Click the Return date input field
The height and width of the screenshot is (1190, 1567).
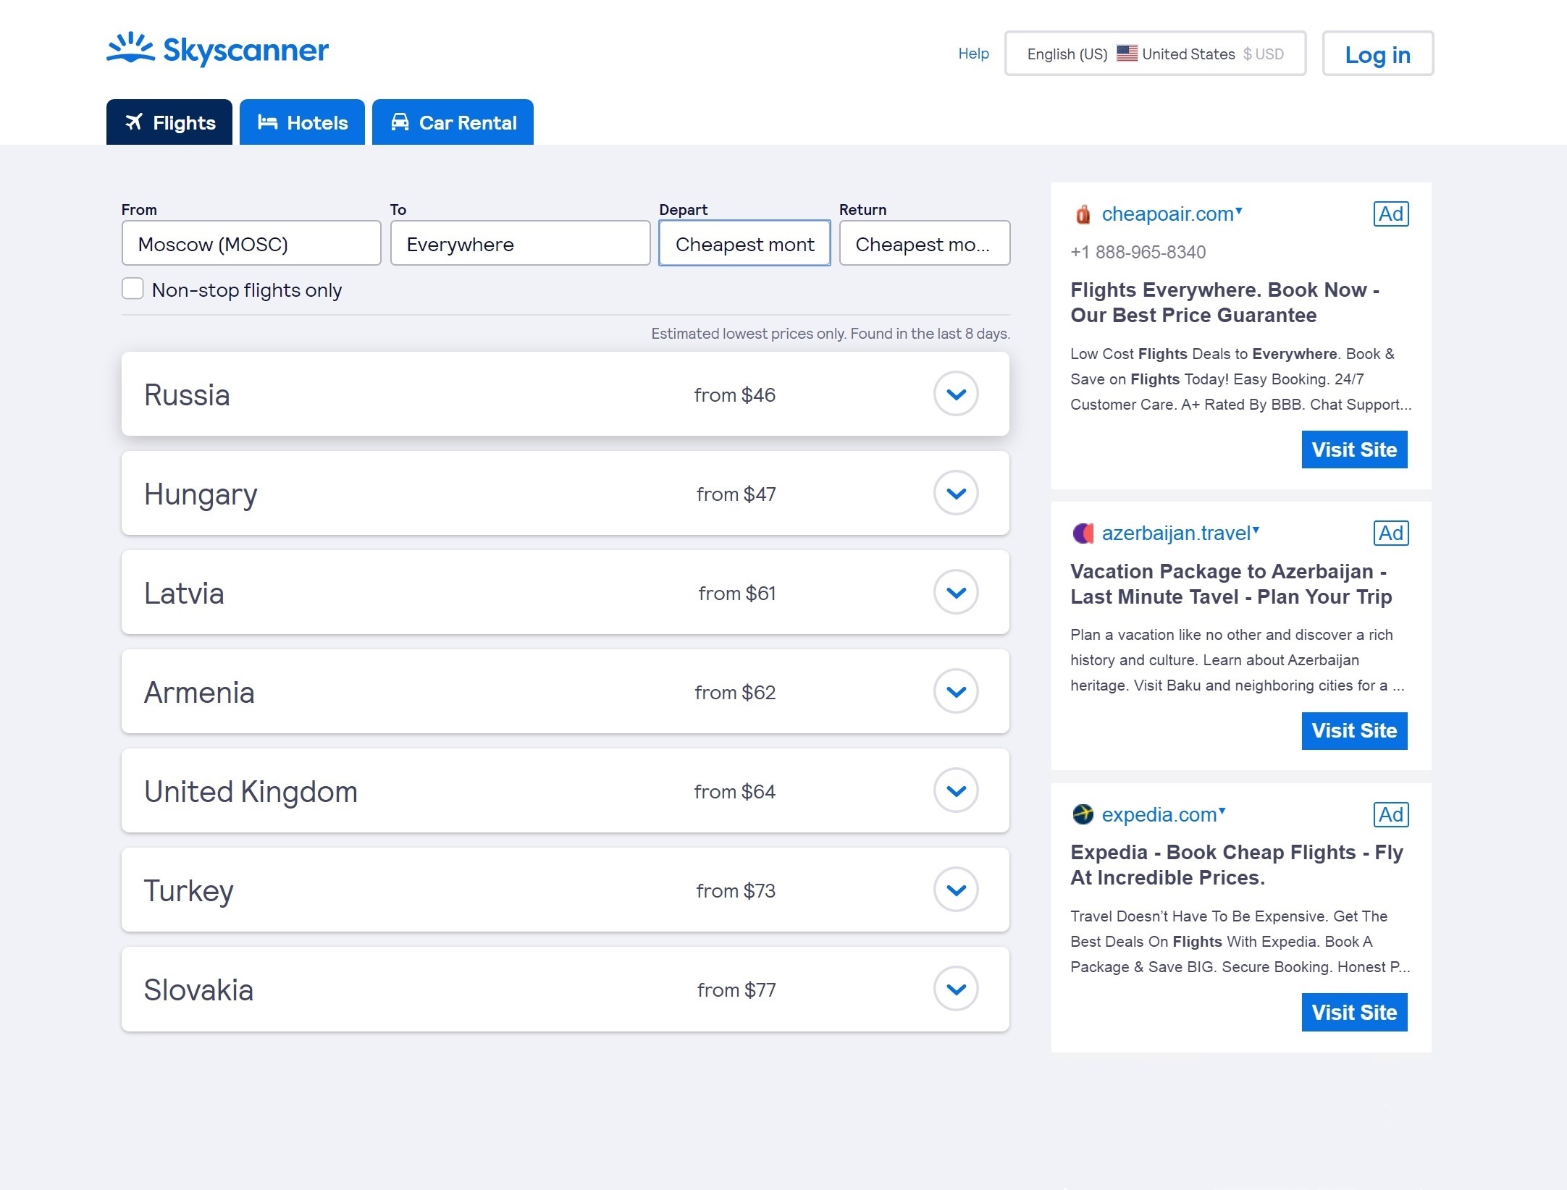[x=923, y=244]
